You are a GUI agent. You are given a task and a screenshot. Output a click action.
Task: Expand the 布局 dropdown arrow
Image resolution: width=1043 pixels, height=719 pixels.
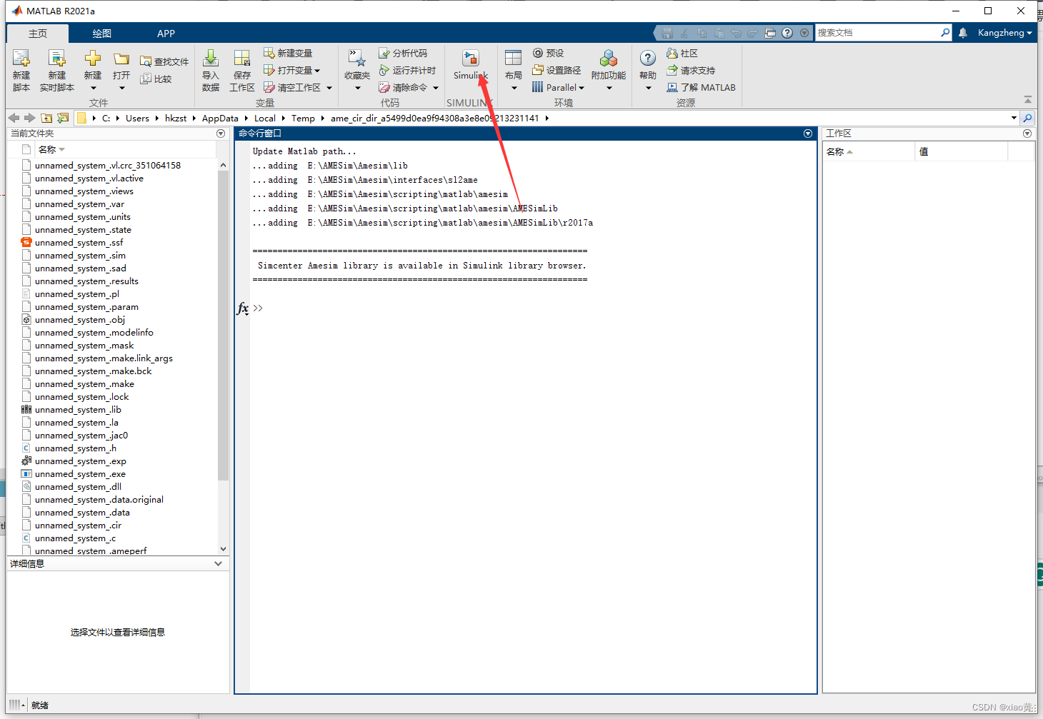coord(514,88)
